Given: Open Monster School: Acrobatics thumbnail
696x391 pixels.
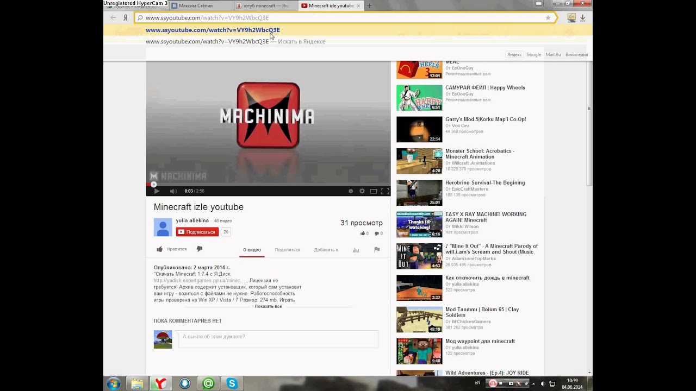Looking at the screenshot, I should (419, 161).
